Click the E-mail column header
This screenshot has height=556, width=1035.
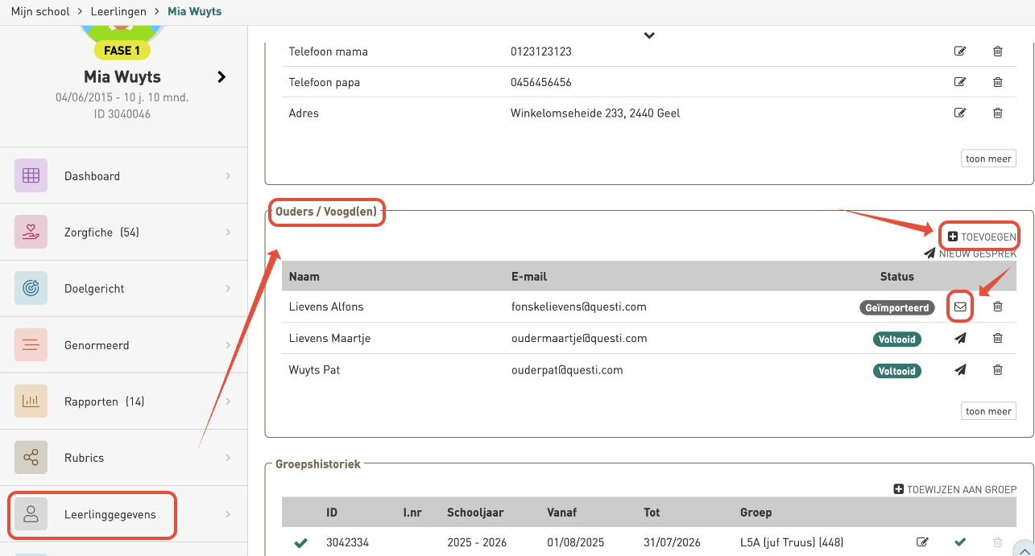tap(529, 276)
